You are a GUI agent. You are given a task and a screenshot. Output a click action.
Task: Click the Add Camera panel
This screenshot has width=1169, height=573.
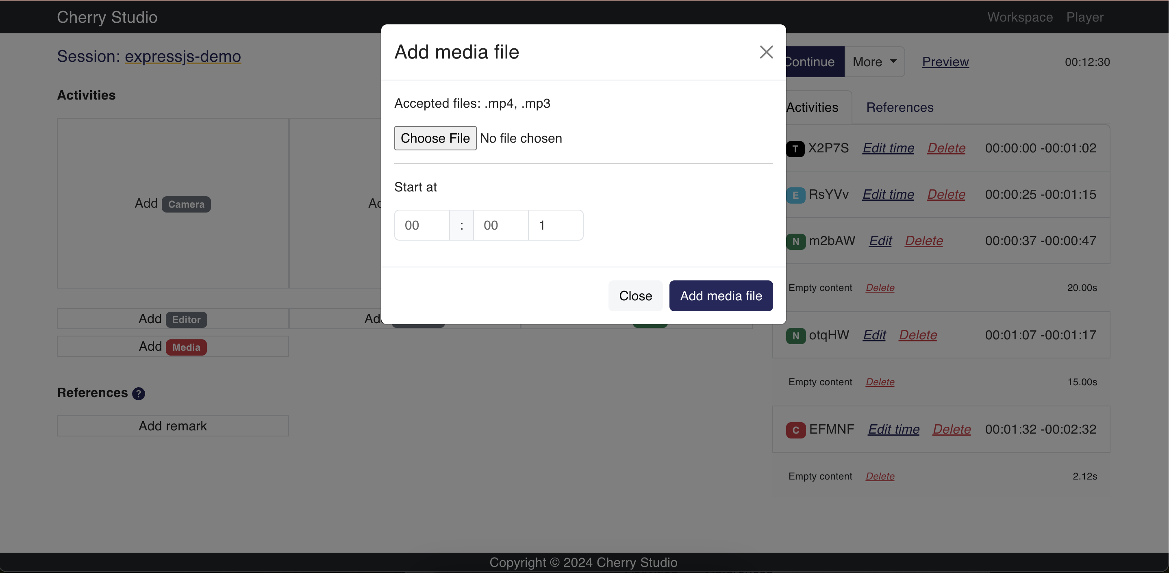[173, 203]
